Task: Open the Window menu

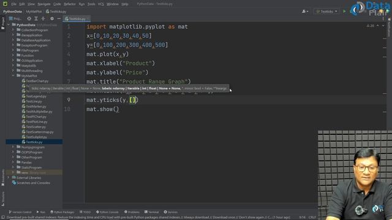Action: tap(113, 4)
